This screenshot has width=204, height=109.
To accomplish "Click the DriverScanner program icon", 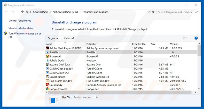I will tap(47, 77).
